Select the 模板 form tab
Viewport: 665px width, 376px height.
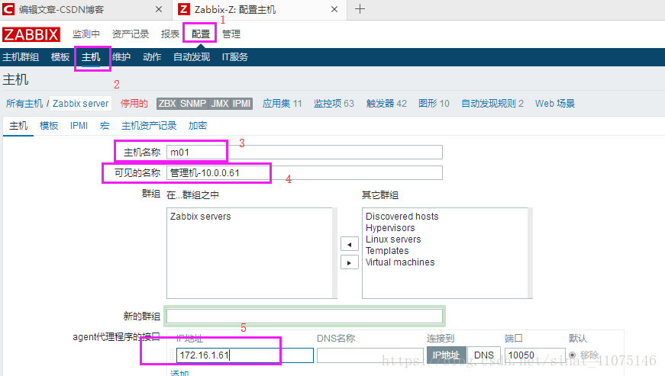(x=49, y=126)
